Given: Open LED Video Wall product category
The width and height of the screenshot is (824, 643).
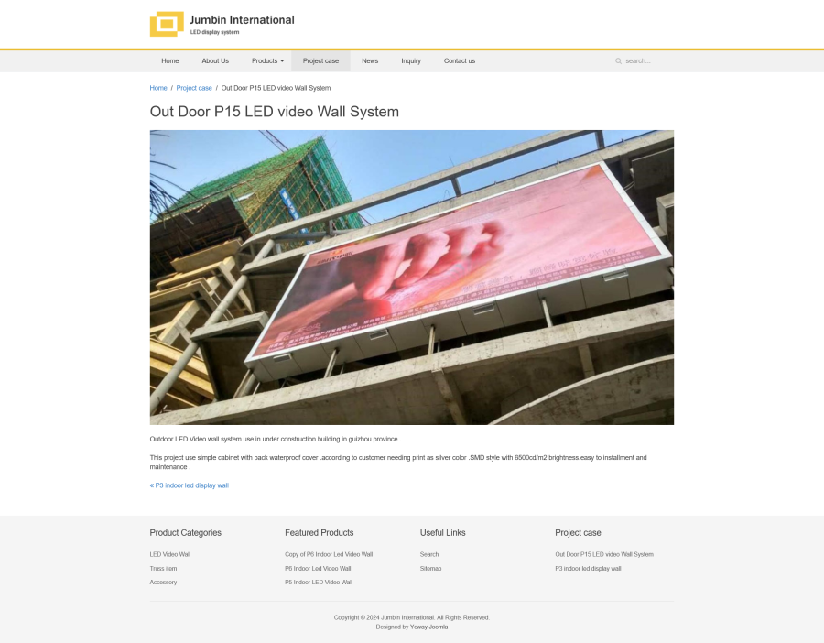Looking at the screenshot, I should tap(170, 554).
